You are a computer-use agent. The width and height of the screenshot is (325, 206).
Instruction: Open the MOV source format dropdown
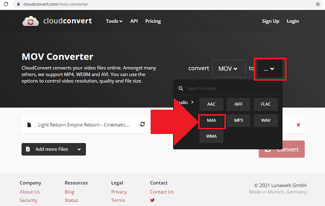229,68
